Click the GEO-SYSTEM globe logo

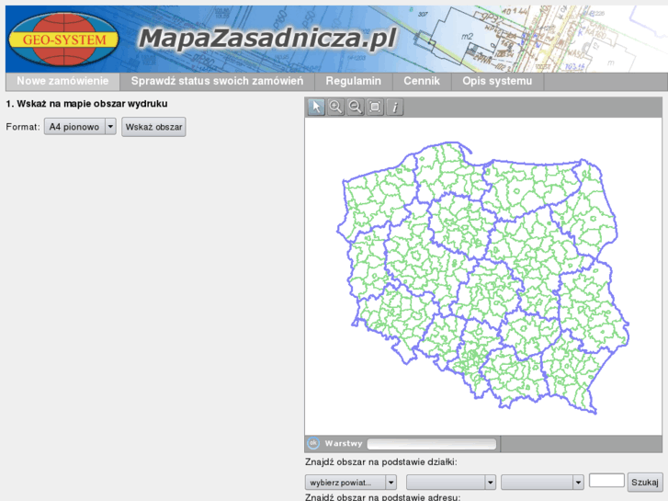coord(64,40)
